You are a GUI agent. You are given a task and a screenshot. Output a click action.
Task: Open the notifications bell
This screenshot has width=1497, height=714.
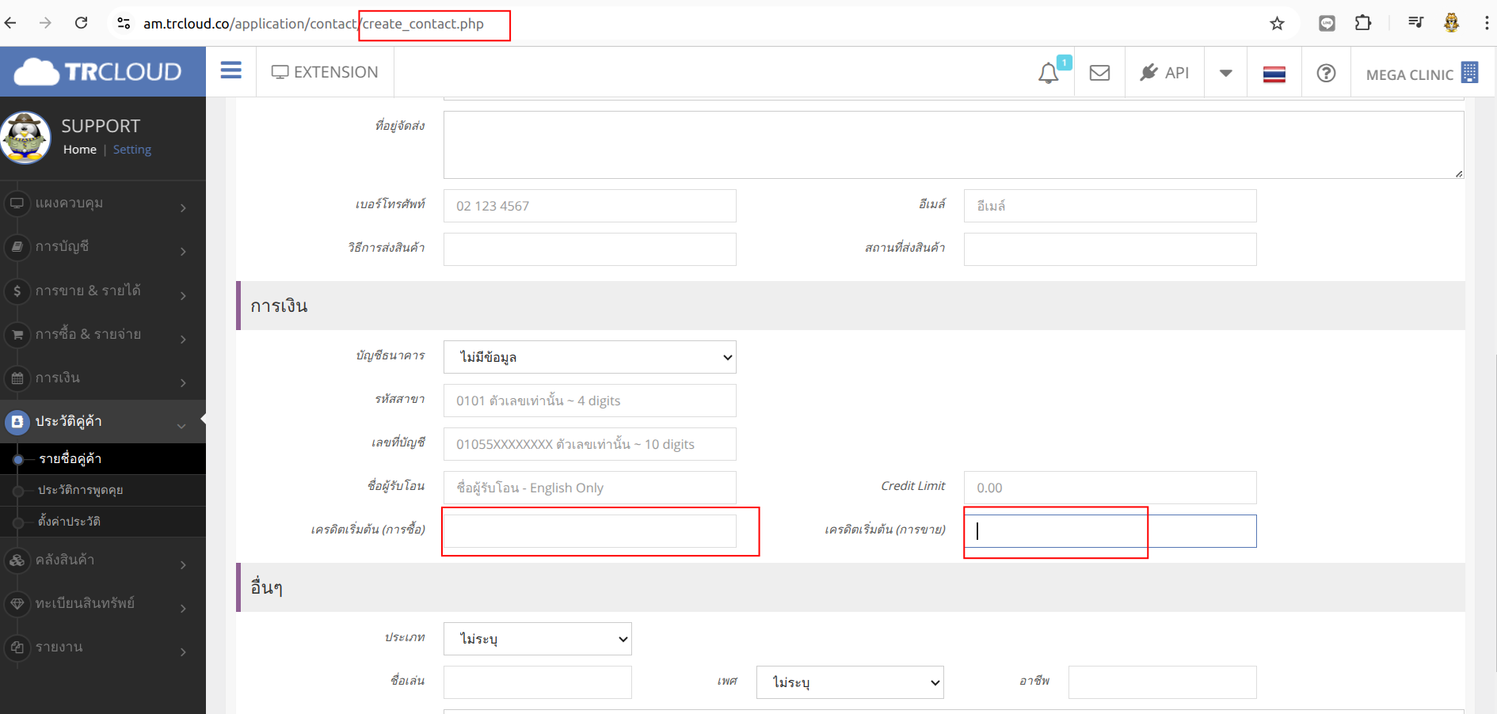pos(1049,73)
